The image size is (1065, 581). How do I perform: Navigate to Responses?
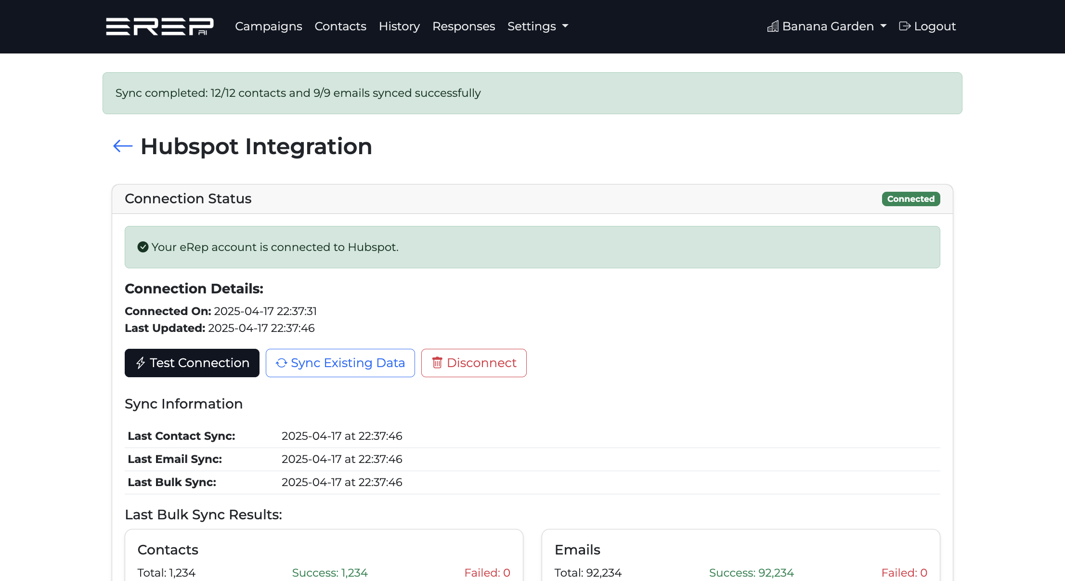(464, 26)
